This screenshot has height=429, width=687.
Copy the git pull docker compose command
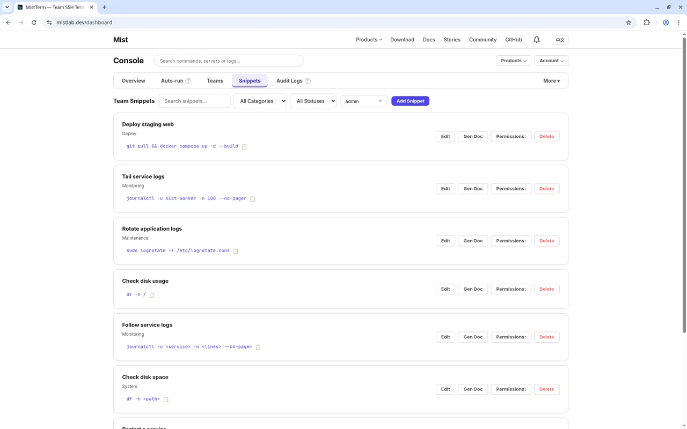244,146
